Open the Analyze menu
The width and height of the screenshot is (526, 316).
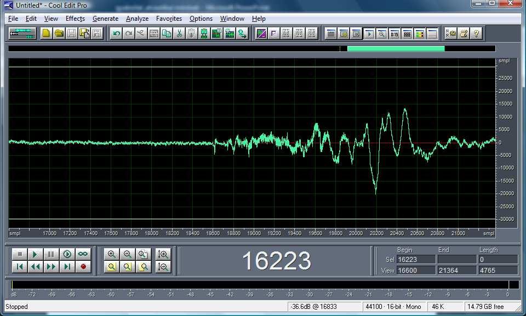(137, 19)
